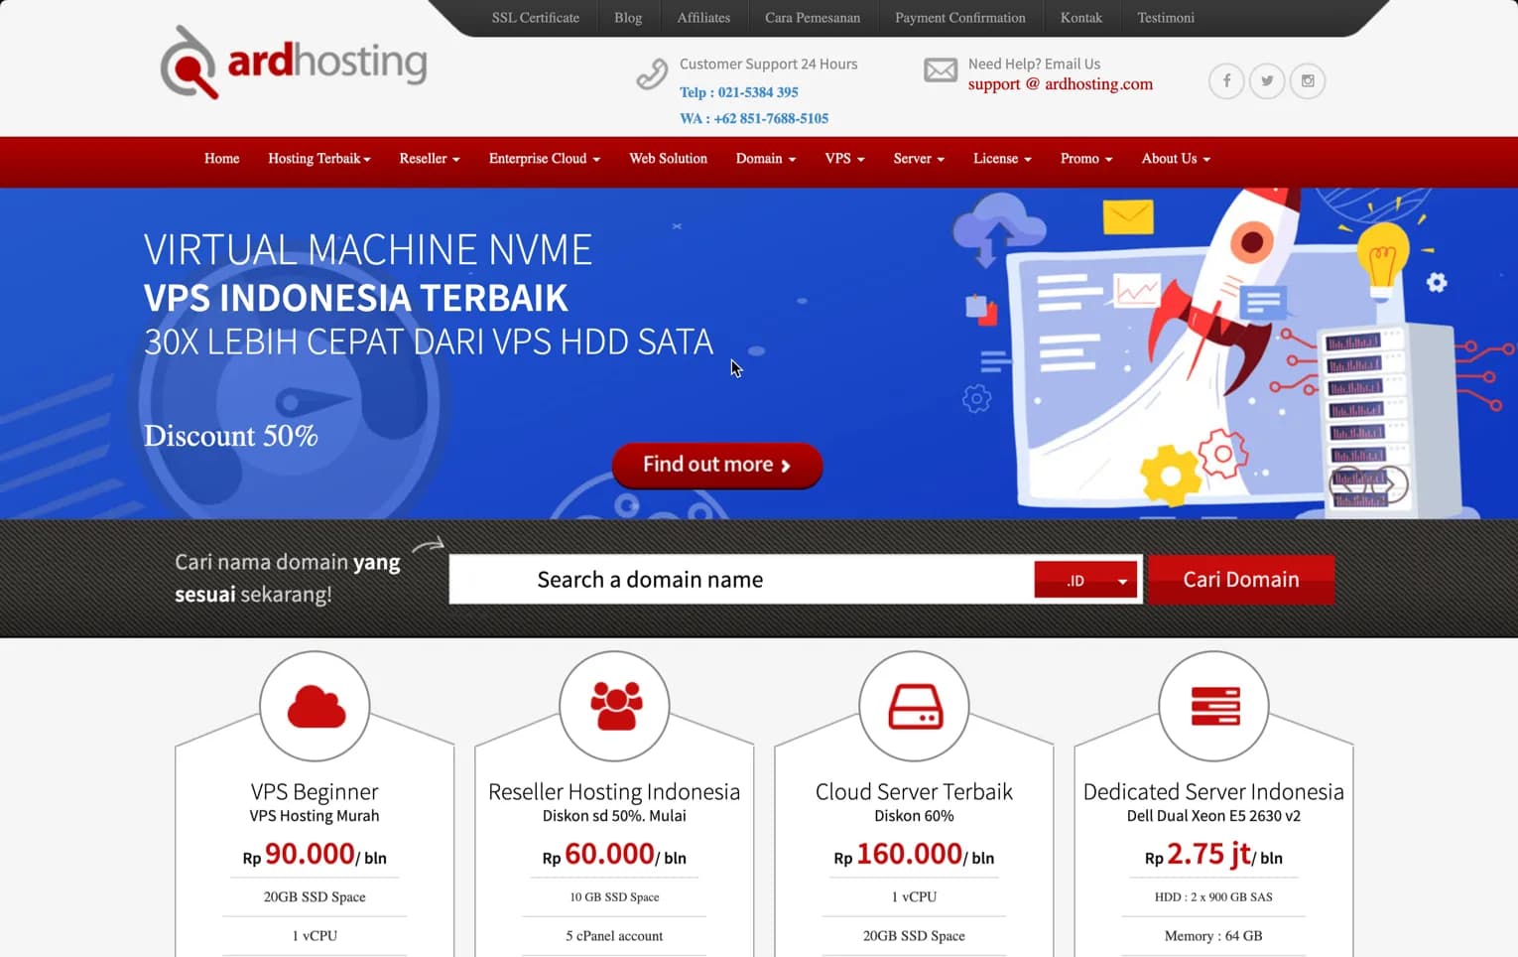
Task: Click the ardhosting magnifier logo
Action: 189,64
